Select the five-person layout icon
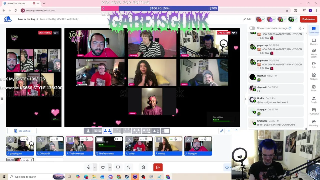The image size is (320, 180). point(137,131)
